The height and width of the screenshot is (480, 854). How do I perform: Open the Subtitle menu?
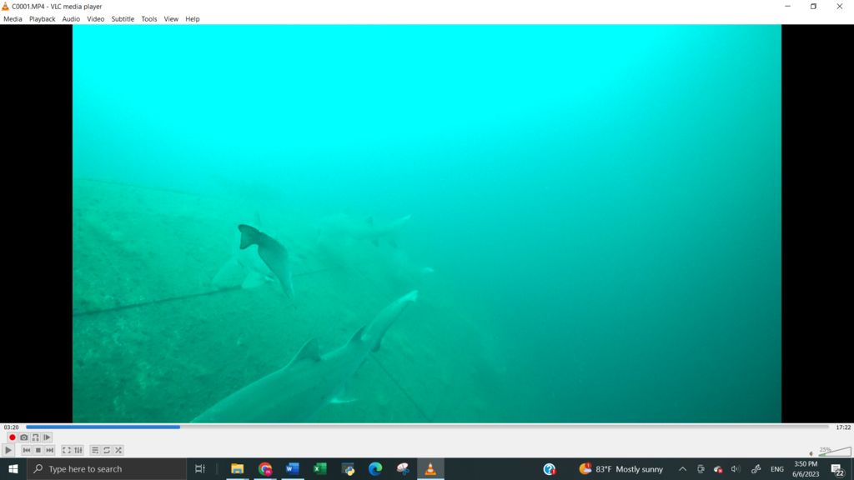pyautogui.click(x=123, y=19)
